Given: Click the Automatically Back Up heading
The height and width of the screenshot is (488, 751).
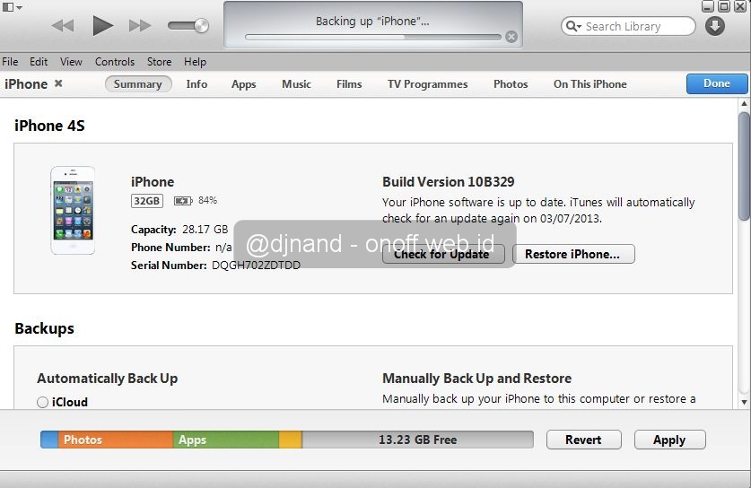Looking at the screenshot, I should click(x=108, y=379).
